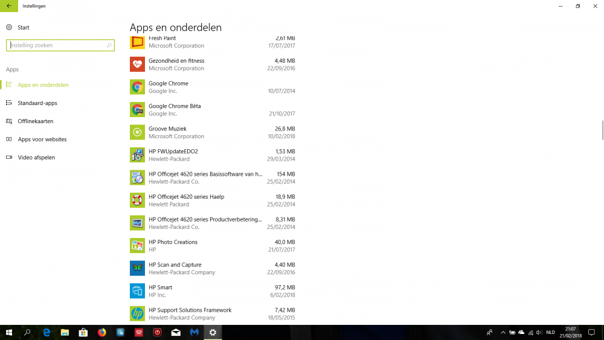The width and height of the screenshot is (604, 340).
Task: Click the 154 MB size value
Action: tap(286, 174)
